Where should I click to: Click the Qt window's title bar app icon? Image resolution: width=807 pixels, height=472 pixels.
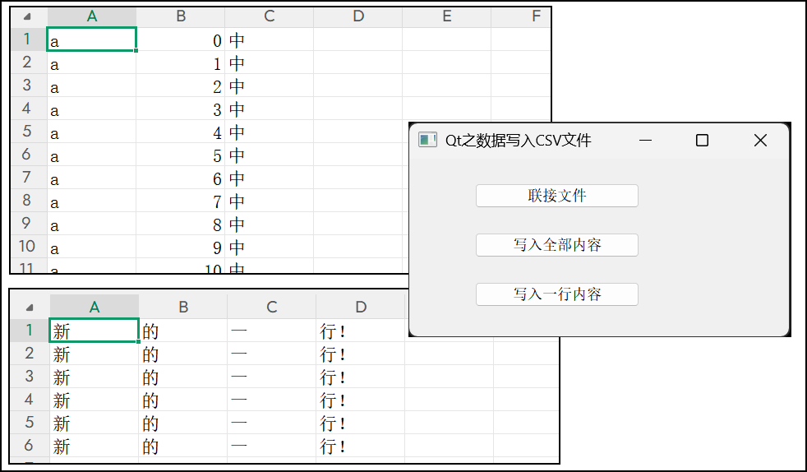427,141
